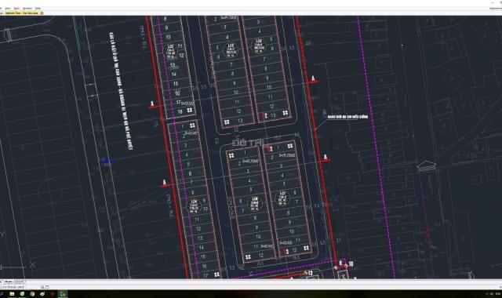The image size is (502, 298).
Task: Click the lock icon in the status bar
Action: [42, 287]
